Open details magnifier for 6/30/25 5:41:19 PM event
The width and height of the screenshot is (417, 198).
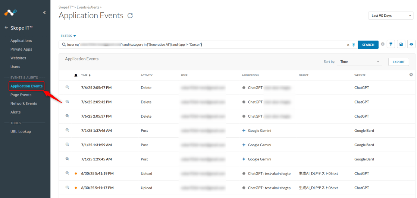[x=67, y=173]
